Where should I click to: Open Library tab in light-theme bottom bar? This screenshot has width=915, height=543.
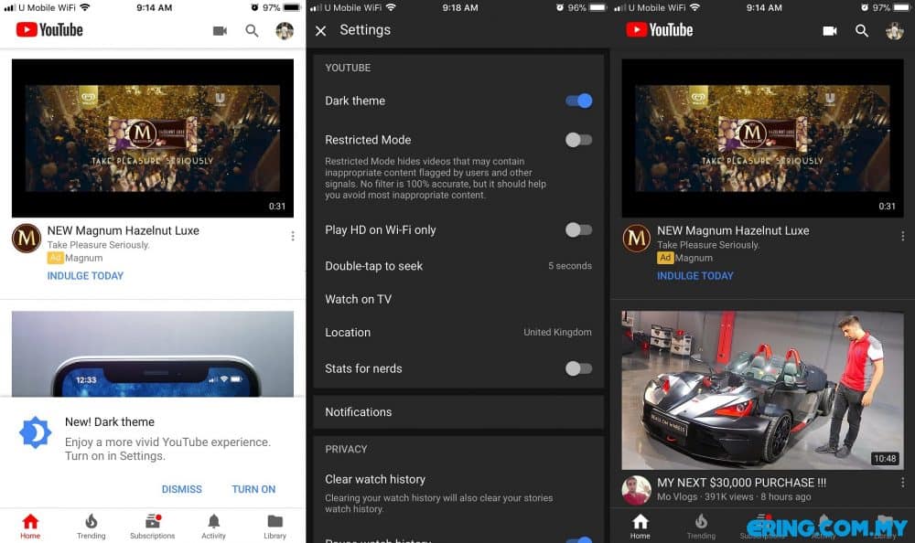274,526
